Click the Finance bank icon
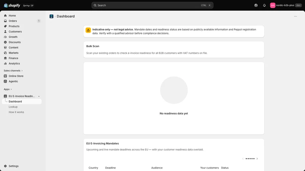This screenshot has width=305, height=171. click(x=5, y=58)
